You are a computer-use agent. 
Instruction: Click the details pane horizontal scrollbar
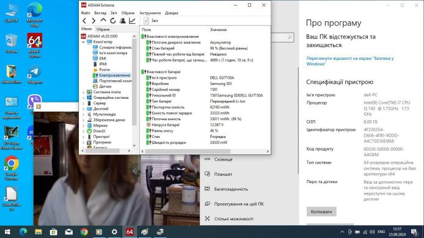188,151
